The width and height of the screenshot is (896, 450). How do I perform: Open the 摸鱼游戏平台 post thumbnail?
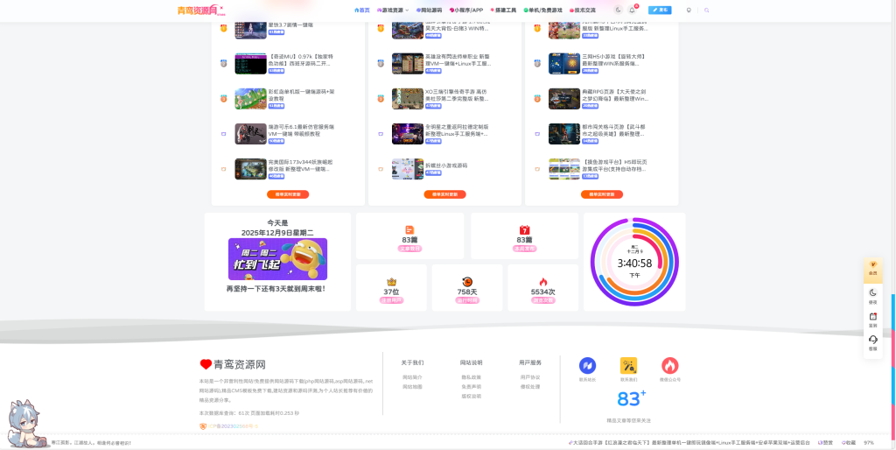(564, 169)
